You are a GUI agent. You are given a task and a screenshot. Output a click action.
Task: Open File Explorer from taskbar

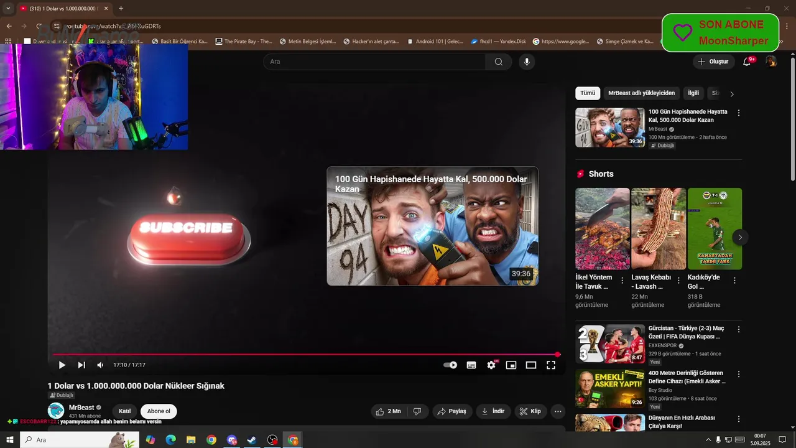coord(191,440)
